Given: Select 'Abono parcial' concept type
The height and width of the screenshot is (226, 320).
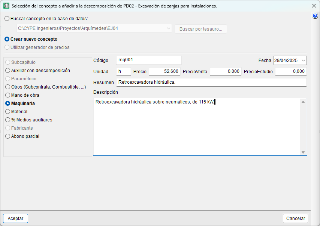Looking at the screenshot, I should click(7, 136).
